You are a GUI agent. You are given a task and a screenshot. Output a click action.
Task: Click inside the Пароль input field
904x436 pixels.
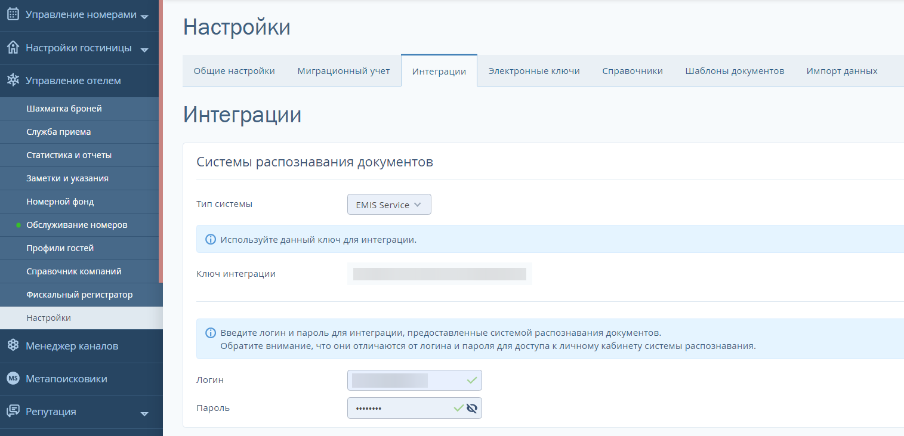pyautogui.click(x=414, y=408)
